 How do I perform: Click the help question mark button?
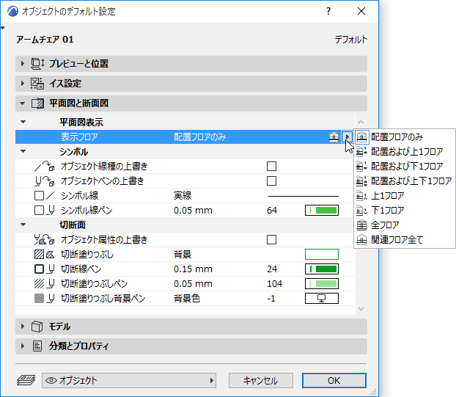[x=328, y=11]
